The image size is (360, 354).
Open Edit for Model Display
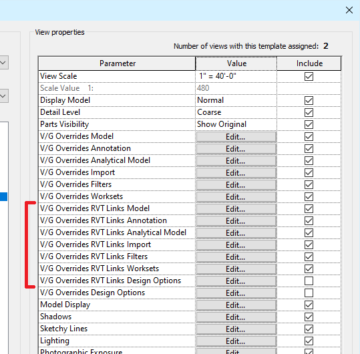(x=236, y=305)
